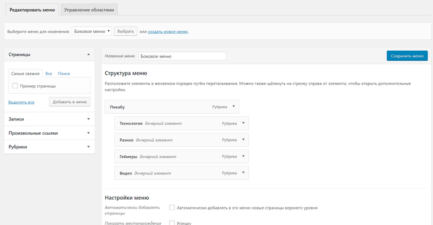The width and height of the screenshot is (433, 225).
Task: Expand the Рубрики panel arrow
Action: tap(88, 146)
